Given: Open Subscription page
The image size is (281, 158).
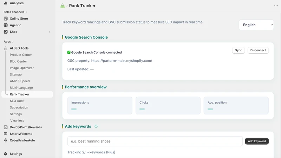Looking at the screenshot, I should pyautogui.click(x=19, y=107).
